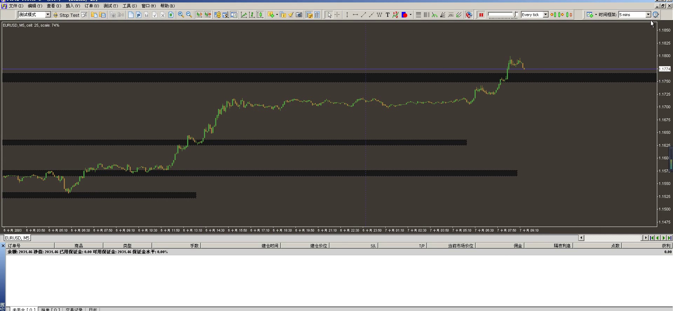Click the 商品 column header

(x=79, y=246)
